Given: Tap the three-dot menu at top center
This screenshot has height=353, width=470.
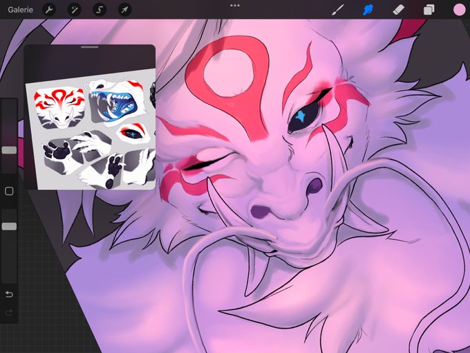Looking at the screenshot, I should 235,6.
